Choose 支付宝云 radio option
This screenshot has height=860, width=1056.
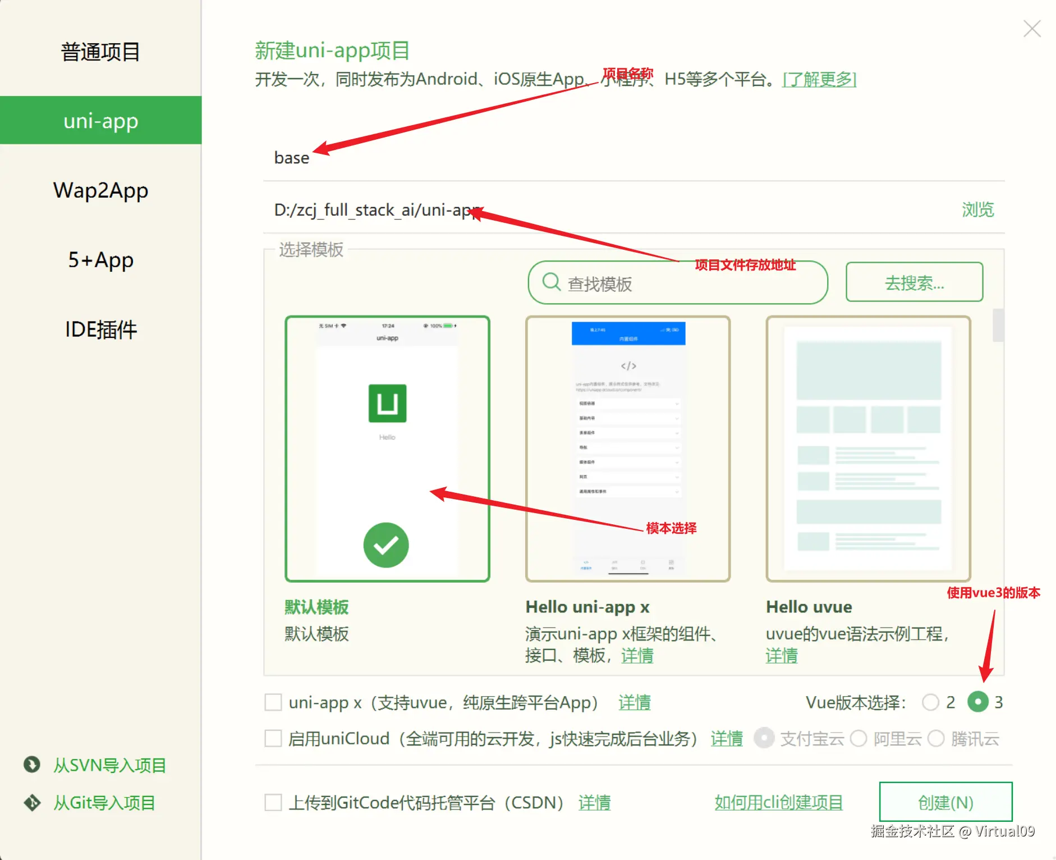(764, 738)
